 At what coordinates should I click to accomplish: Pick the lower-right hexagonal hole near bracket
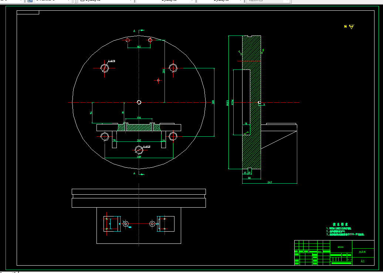pos(173,136)
